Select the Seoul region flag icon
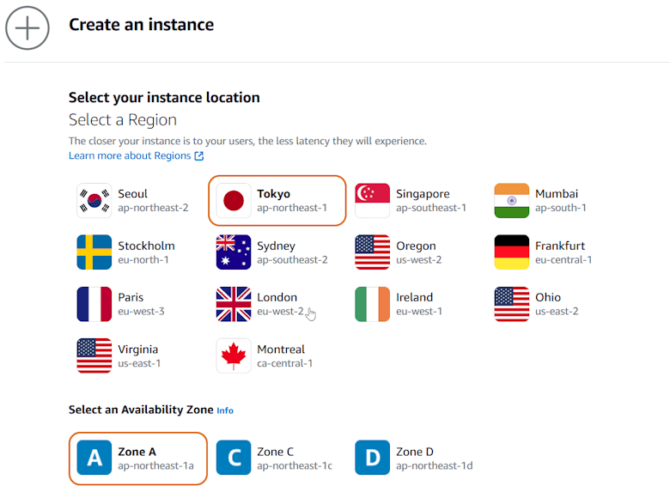 pyautogui.click(x=94, y=201)
